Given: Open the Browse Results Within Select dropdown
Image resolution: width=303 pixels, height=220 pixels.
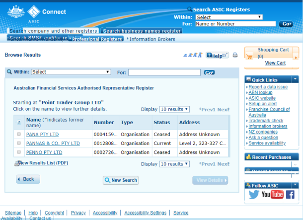Looking at the screenshot, I should pos(71,72).
